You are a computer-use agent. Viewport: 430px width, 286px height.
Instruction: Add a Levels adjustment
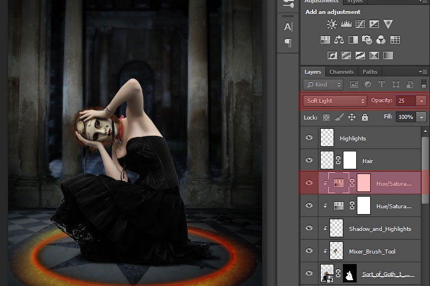tap(346, 24)
